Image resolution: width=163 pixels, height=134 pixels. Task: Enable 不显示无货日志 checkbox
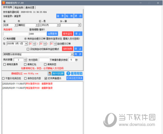pyautogui.click(x=3, y=78)
